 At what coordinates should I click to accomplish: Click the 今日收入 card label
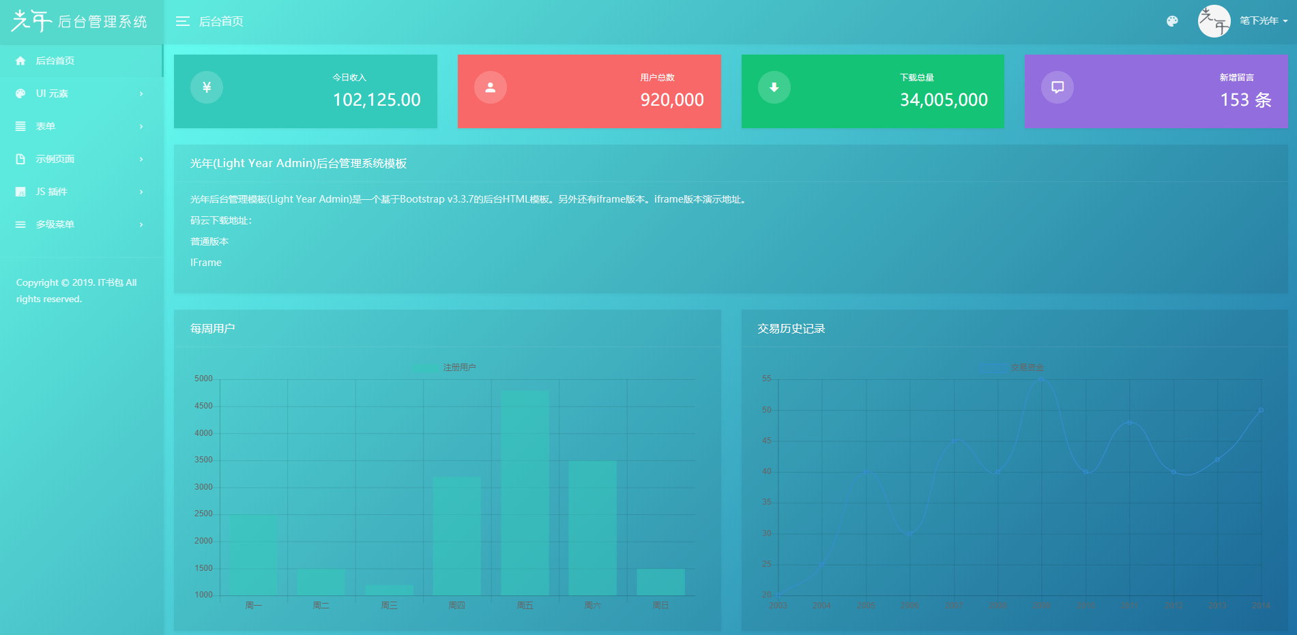tap(349, 78)
